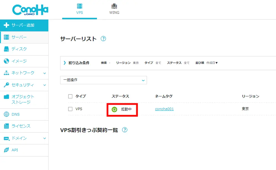Open the help icon next to サーバーリスト

[103, 39]
